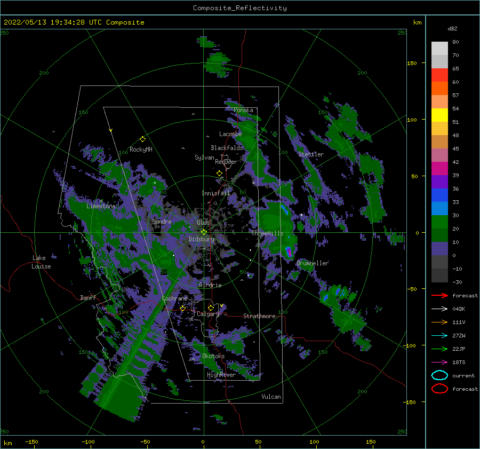Click the bright yellow swatch between 54 and 51 dBZ
This screenshot has width=480, height=449.
[439, 115]
